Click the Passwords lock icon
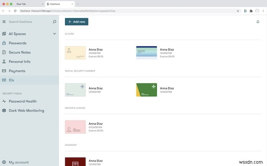 [4, 43]
